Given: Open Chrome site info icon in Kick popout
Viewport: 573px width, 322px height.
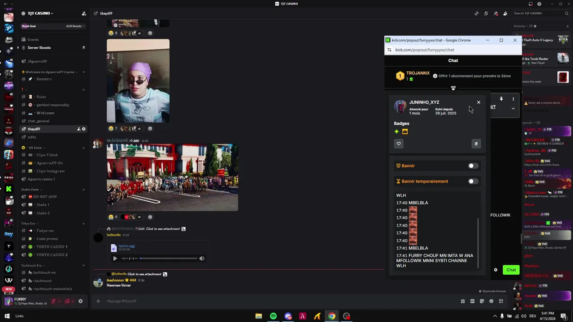Looking at the screenshot, I should click(389, 50).
